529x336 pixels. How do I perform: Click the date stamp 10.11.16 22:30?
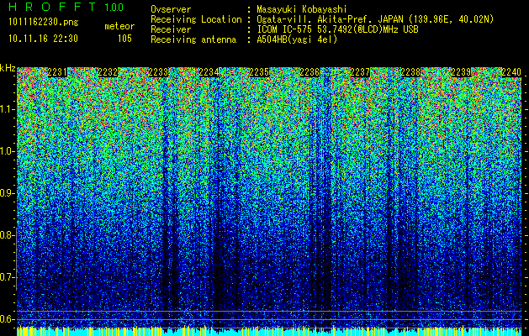point(43,39)
